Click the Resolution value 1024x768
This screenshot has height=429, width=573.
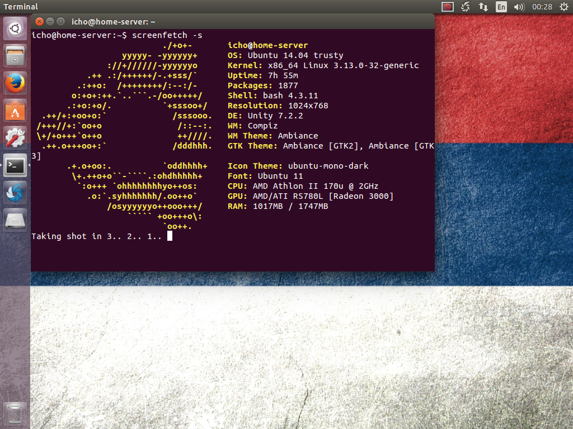point(308,106)
